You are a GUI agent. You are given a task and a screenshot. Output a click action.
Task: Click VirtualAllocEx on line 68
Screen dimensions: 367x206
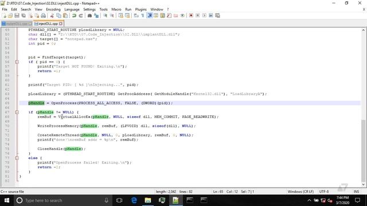[74, 117]
